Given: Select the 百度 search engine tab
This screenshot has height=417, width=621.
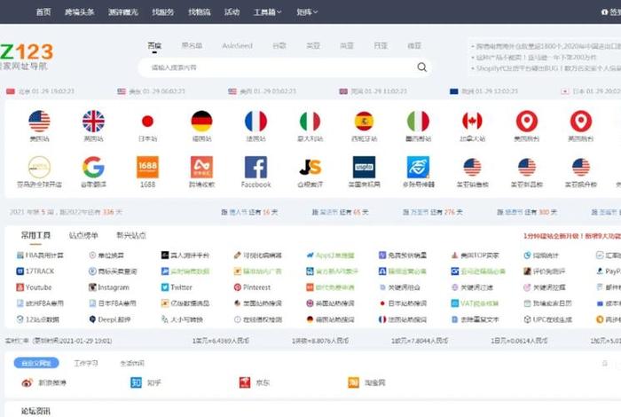Looking at the screenshot, I should click(x=154, y=46).
